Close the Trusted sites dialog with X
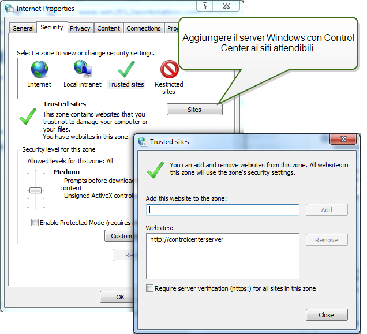Image resolution: width=367 pixels, height=334 pixels. [x=343, y=139]
